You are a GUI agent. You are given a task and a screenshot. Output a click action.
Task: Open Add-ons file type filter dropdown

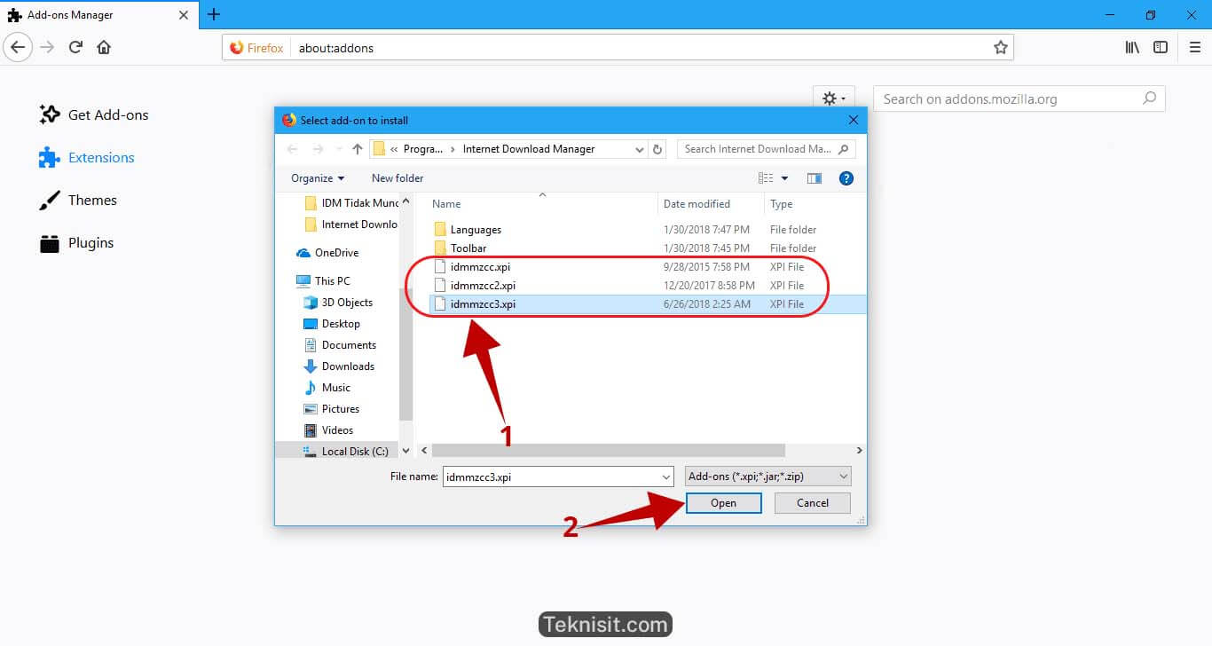point(768,477)
